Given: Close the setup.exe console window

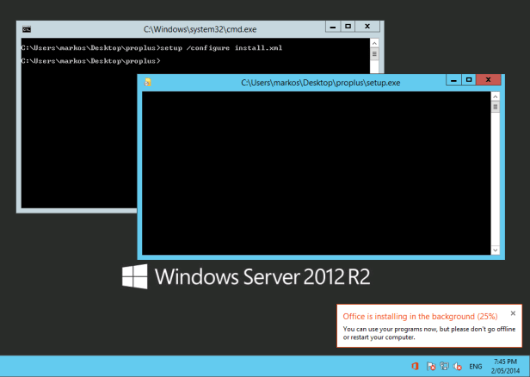Looking at the screenshot, I should (x=490, y=80).
